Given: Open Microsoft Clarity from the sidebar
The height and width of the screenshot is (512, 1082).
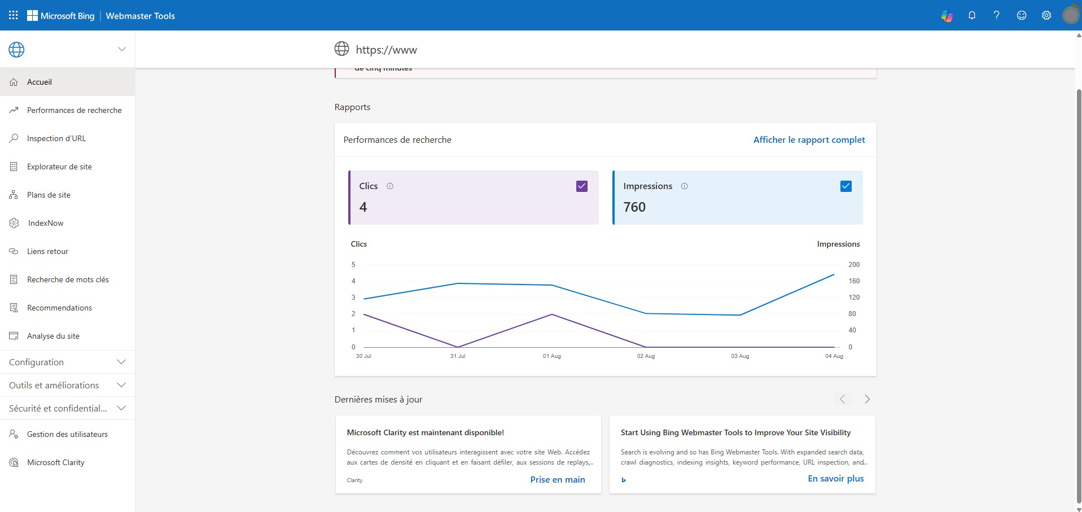Looking at the screenshot, I should point(56,462).
